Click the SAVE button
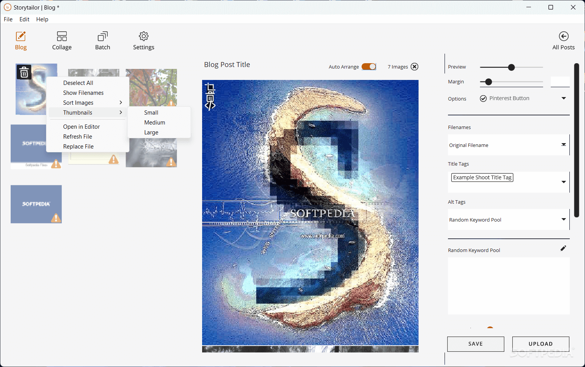Viewport: 585px width, 367px height. coord(475,344)
